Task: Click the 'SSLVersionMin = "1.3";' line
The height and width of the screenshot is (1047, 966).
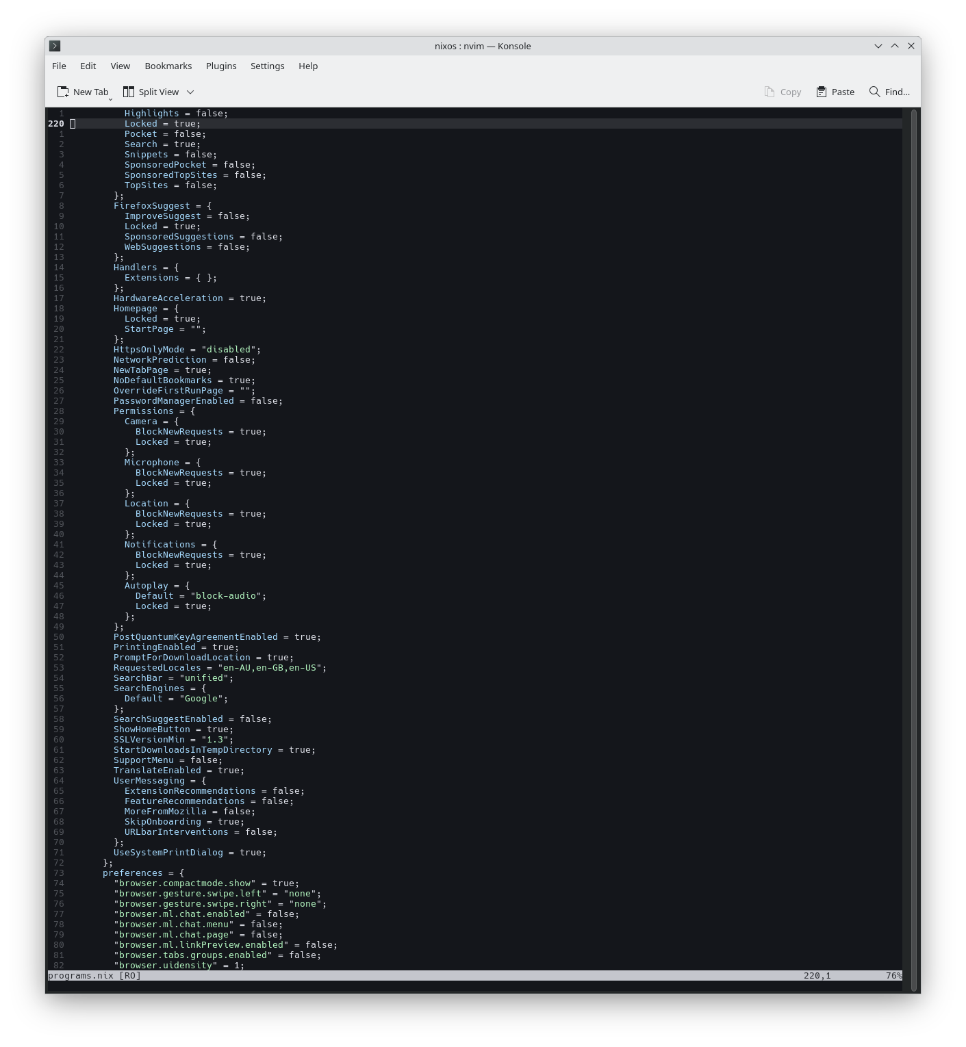Action: point(173,740)
